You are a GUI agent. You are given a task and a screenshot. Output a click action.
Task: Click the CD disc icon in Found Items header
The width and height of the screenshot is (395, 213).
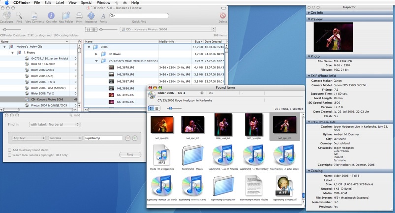coord(152,95)
